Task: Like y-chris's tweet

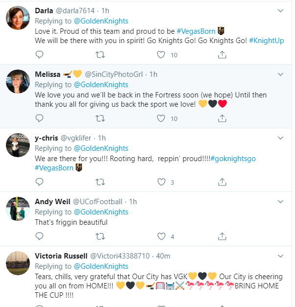Action: pos(161,182)
